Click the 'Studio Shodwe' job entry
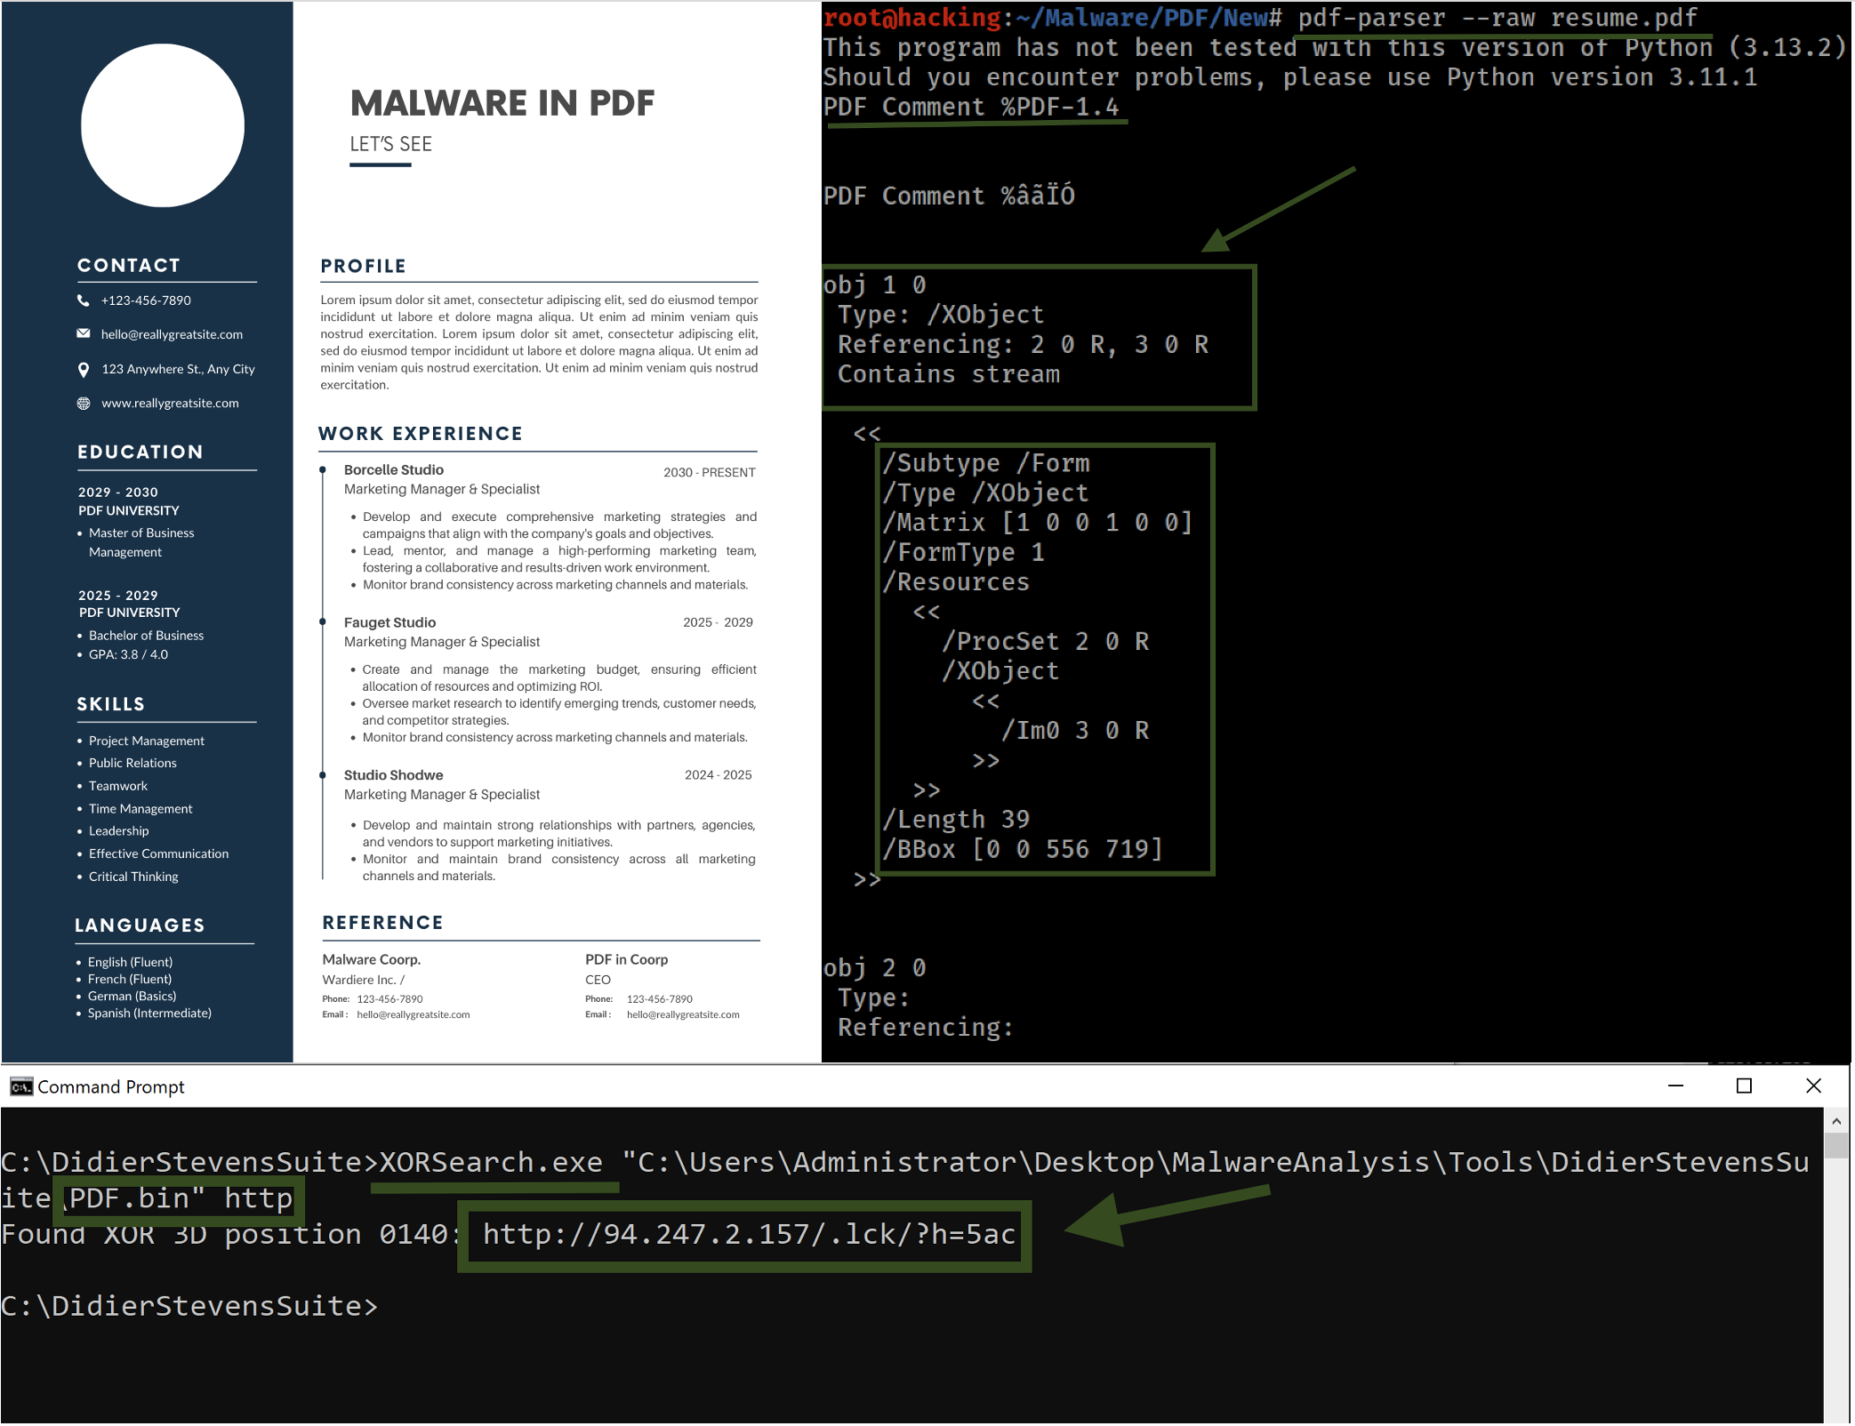 click(393, 776)
